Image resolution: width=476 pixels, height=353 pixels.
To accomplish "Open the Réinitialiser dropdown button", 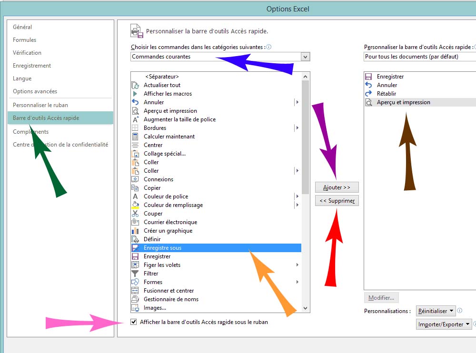I will pos(436,311).
